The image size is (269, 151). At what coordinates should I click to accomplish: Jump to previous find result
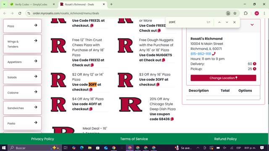219,22
